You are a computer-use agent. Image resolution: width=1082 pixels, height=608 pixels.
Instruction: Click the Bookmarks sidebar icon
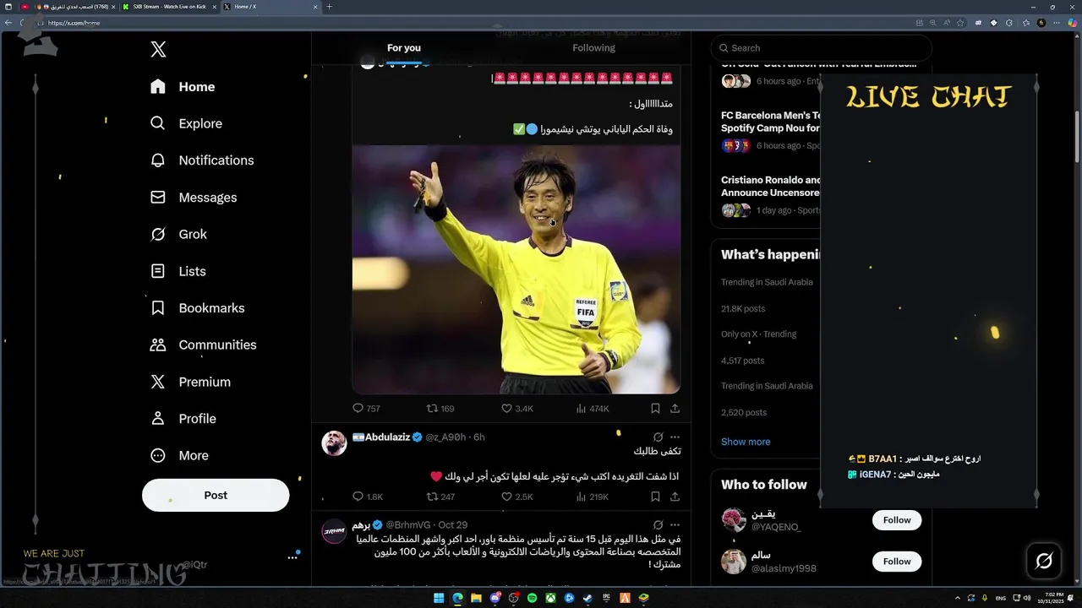pyautogui.click(x=158, y=308)
